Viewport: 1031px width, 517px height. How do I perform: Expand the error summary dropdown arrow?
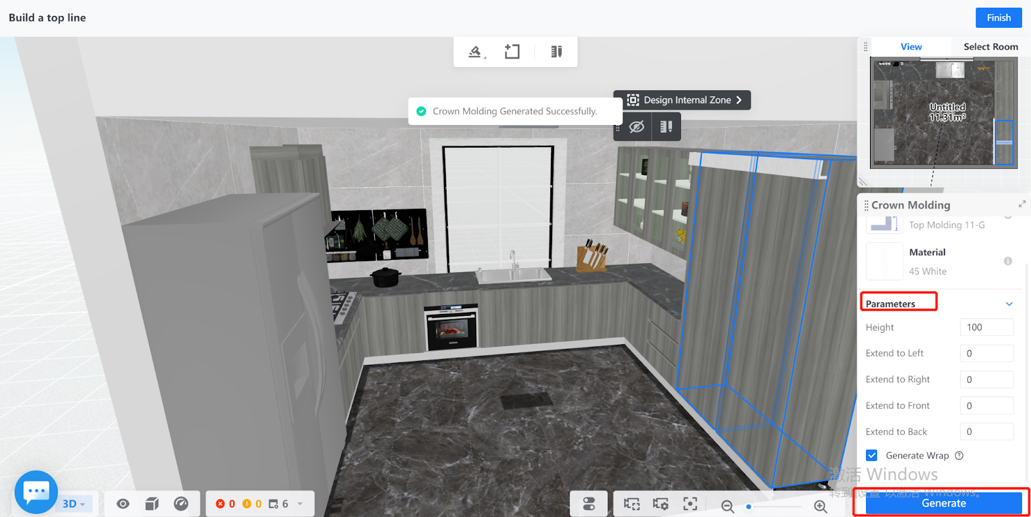(x=300, y=503)
